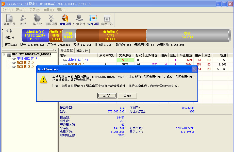Select 新加卷 (D:) in the disk tree
Image resolution: width=234 pixels, height=152 pixels.
point(25,62)
